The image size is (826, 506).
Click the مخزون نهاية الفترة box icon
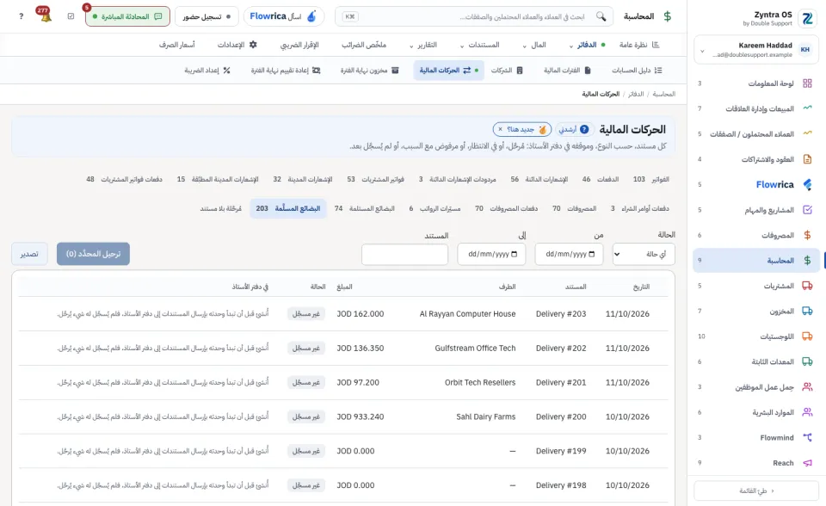(x=395, y=70)
